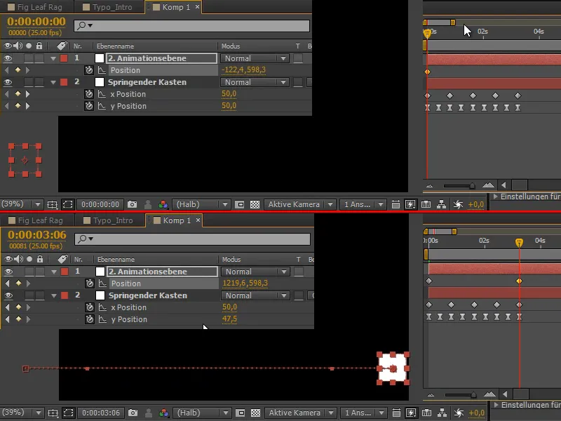Collapse Springender Kasten triangle in 0:00:03:06 timeline

[54, 295]
